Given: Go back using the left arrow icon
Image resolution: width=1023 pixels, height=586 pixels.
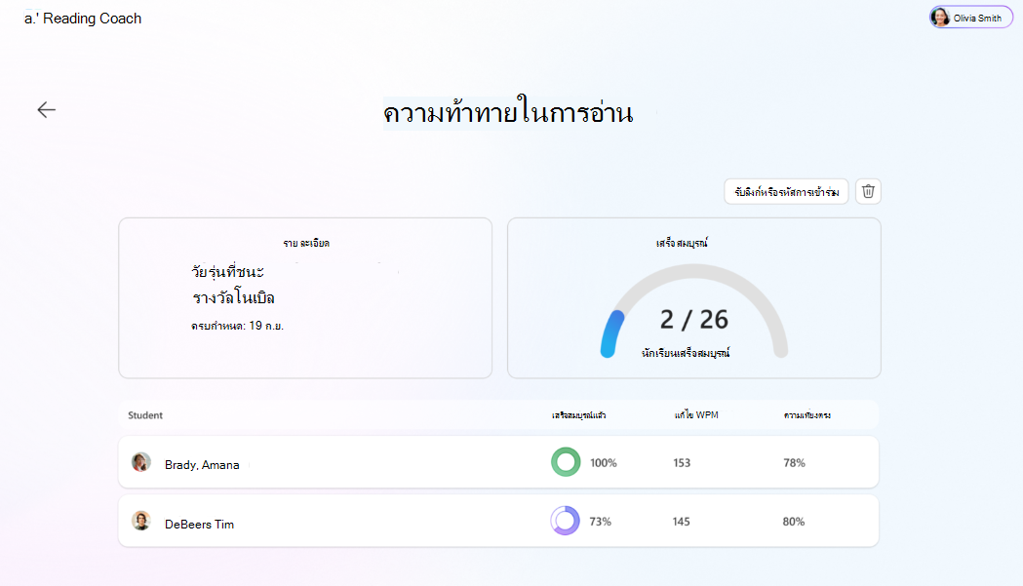Looking at the screenshot, I should pos(46,109).
